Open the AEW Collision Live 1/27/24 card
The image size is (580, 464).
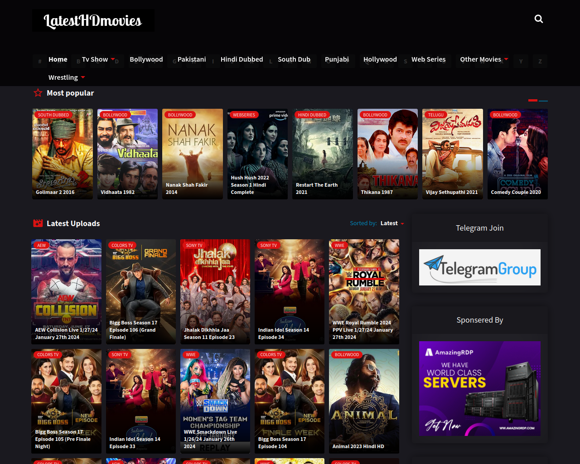(x=67, y=292)
